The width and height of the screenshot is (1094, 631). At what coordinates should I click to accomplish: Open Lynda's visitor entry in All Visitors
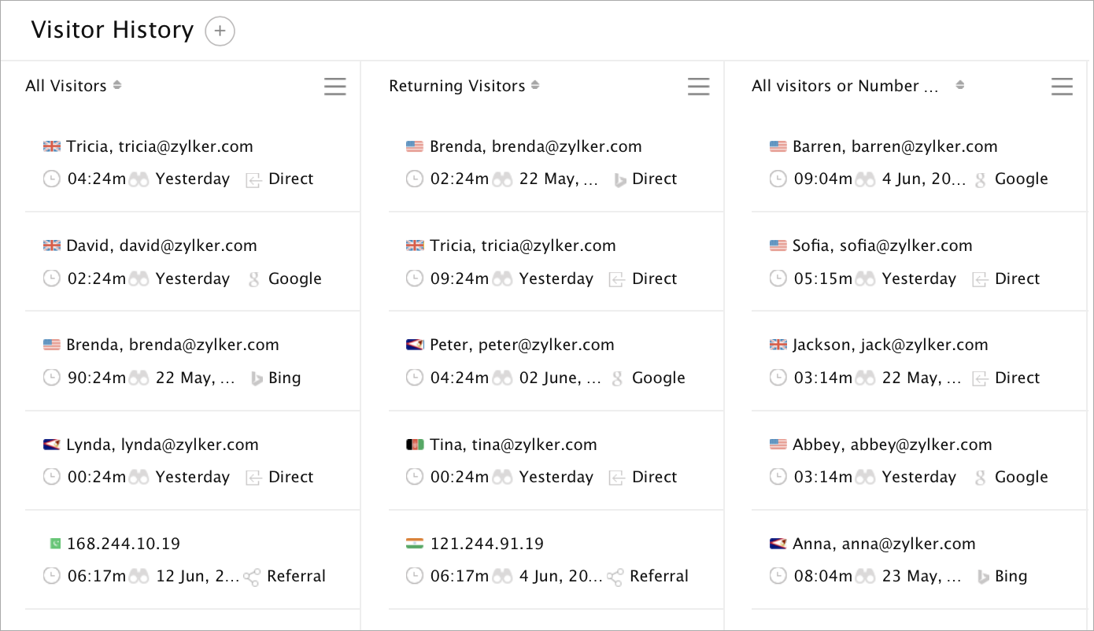pyautogui.click(x=162, y=445)
